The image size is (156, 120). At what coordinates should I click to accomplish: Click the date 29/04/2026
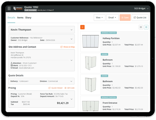(x=50, y=40)
